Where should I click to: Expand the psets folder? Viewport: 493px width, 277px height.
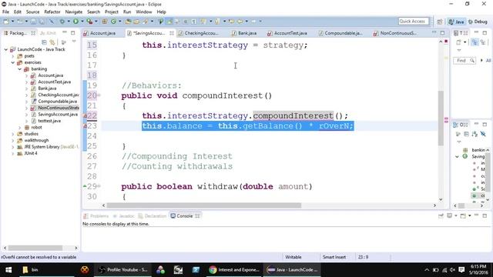coord(13,56)
